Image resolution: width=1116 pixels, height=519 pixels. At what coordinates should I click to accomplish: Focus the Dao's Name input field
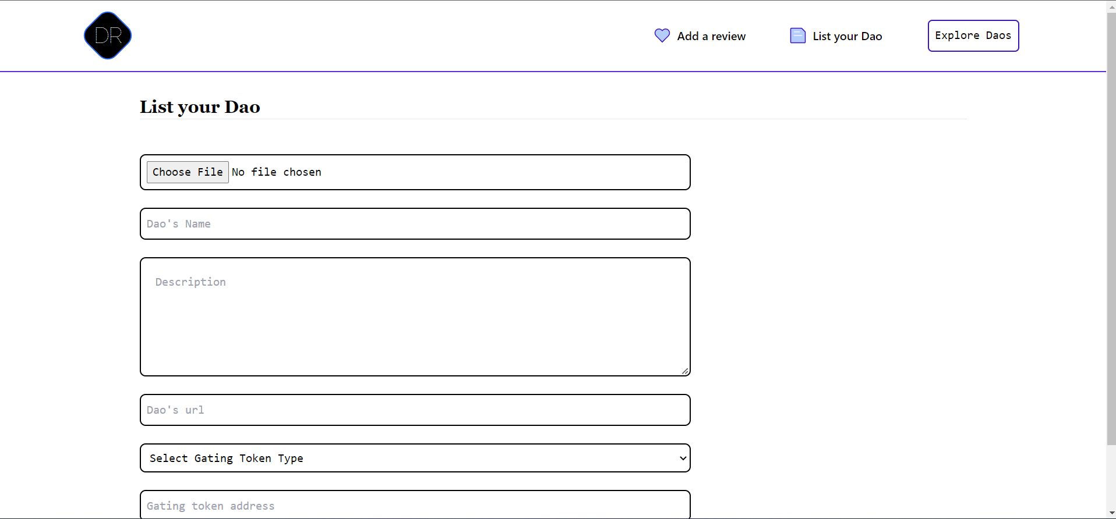pos(415,223)
